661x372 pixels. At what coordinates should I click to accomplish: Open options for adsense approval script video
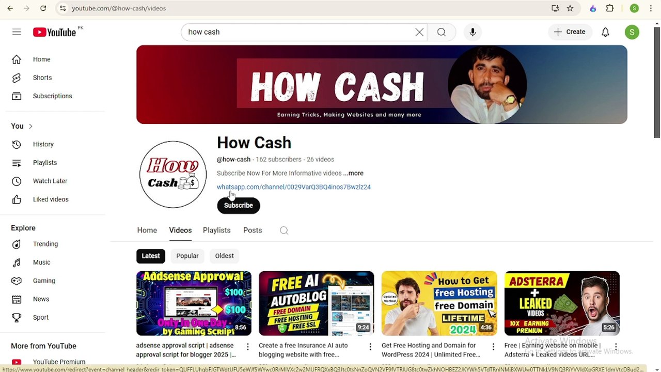click(x=247, y=347)
